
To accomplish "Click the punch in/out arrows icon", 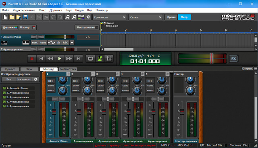I will (109, 59).
